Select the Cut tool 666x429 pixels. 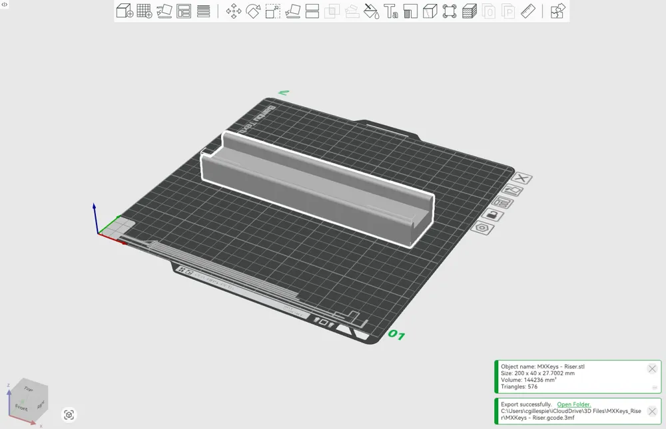312,11
